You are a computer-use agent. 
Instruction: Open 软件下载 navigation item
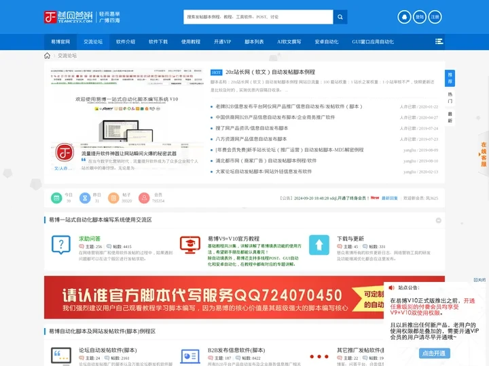[158, 42]
